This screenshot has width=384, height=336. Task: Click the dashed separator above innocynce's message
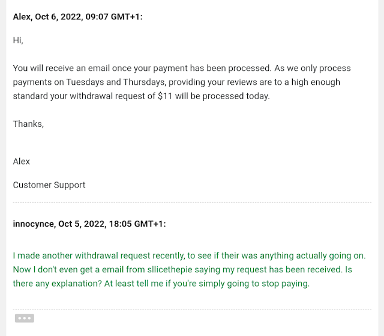tap(192, 203)
